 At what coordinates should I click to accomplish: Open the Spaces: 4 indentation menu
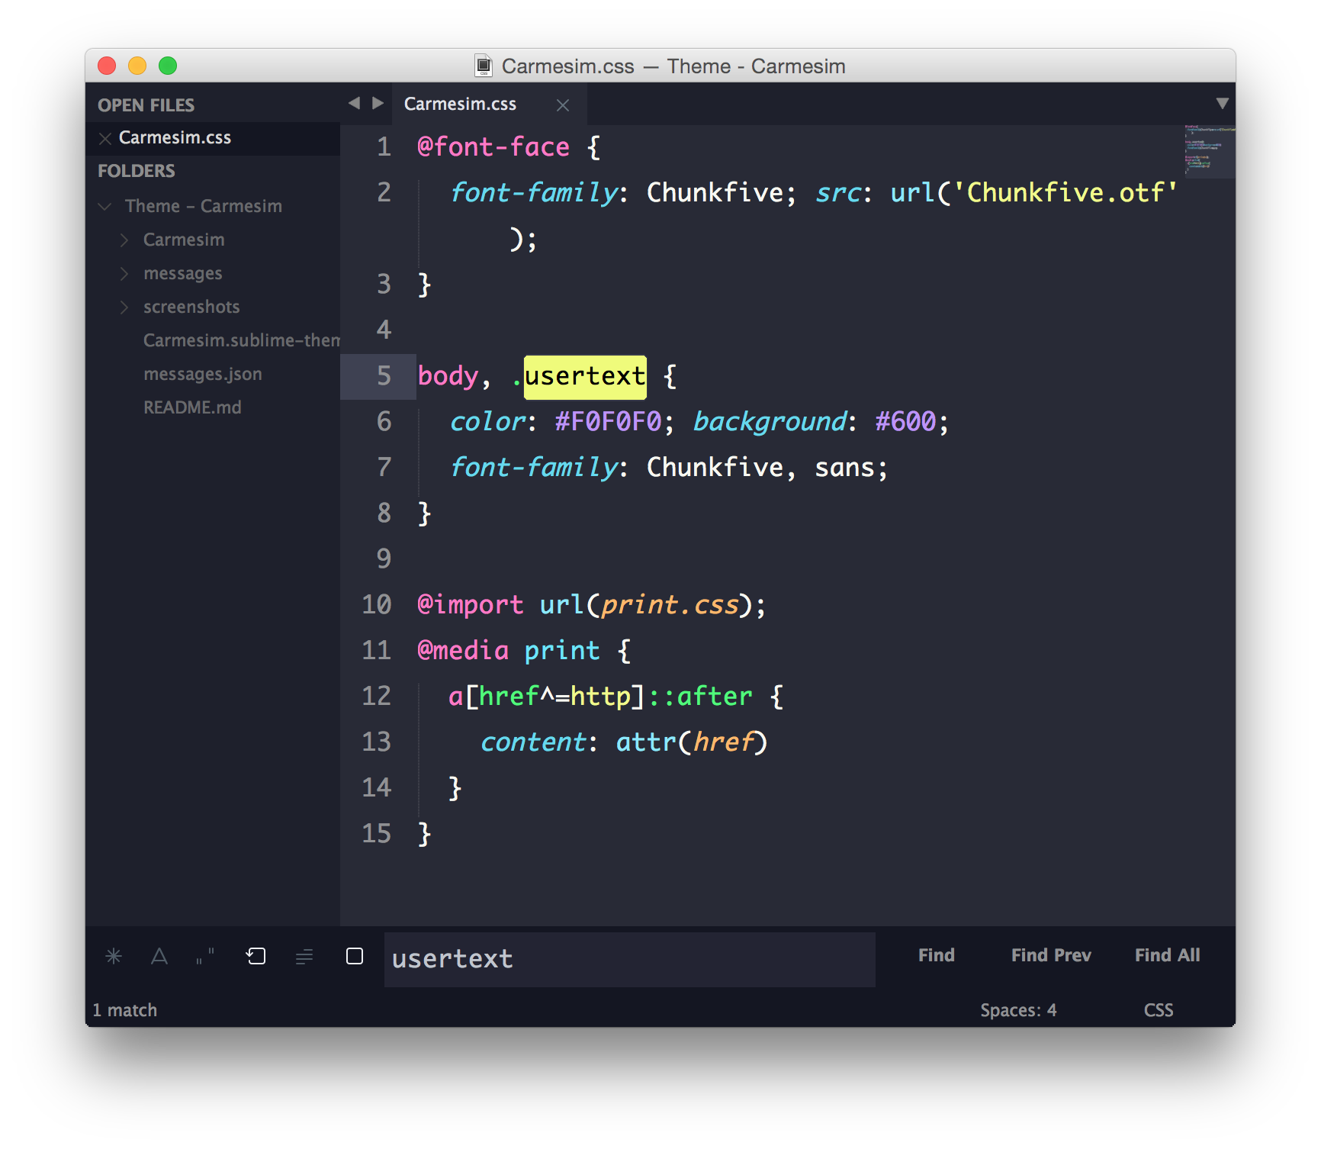[x=1018, y=1010]
